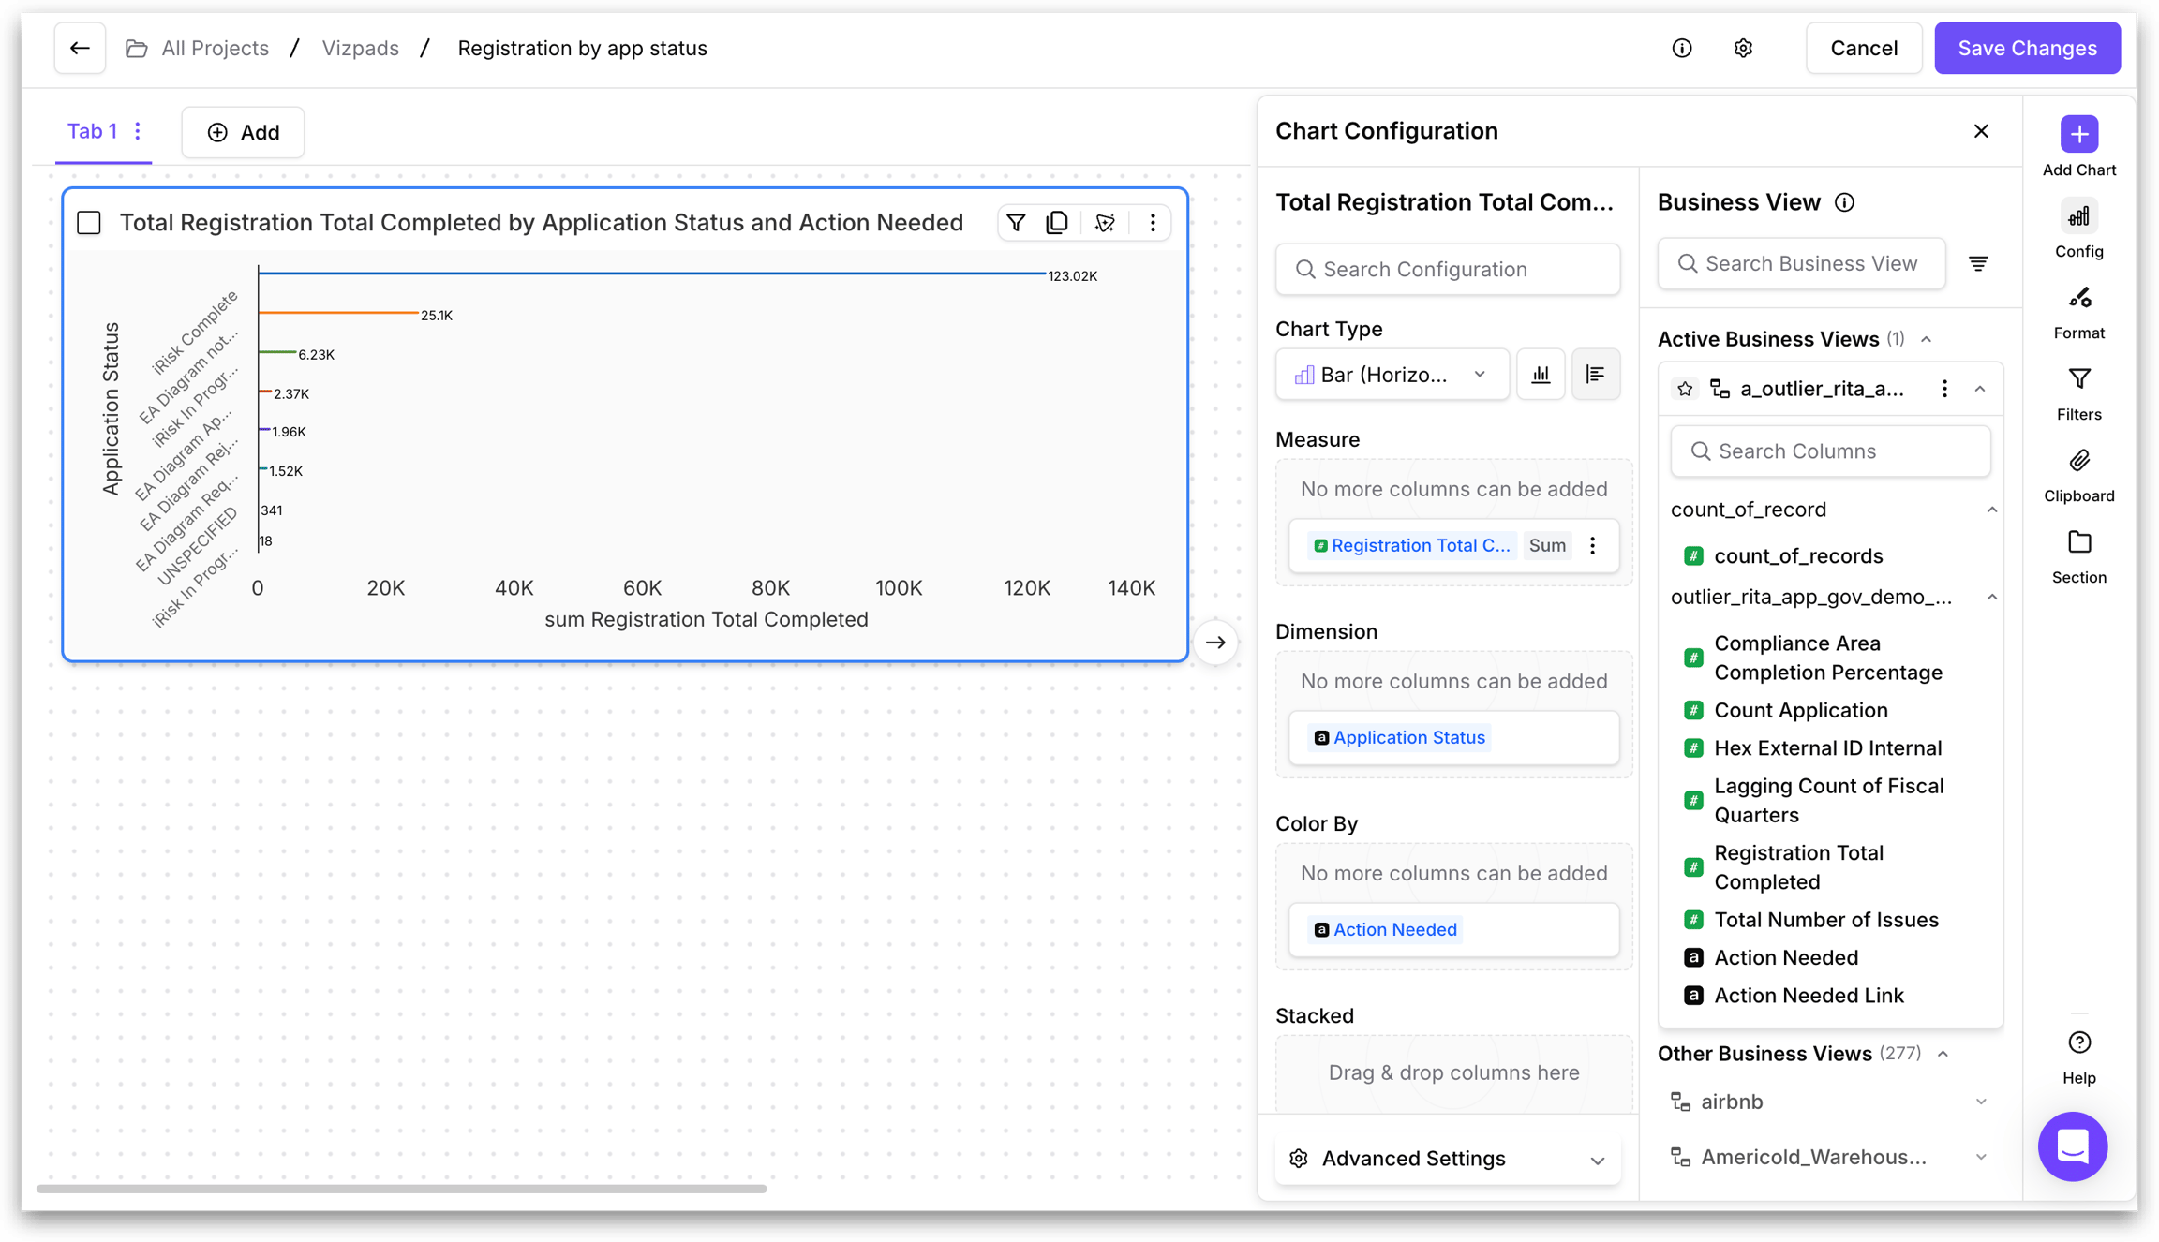This screenshot has width=2159, height=1242.
Task: Click the blue 123.02K bar in chart
Action: tap(651, 274)
